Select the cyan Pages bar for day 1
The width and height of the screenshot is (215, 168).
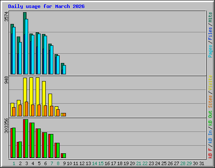click(x=14, y=50)
